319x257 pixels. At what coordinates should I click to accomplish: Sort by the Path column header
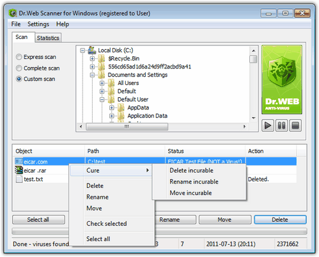pos(125,151)
